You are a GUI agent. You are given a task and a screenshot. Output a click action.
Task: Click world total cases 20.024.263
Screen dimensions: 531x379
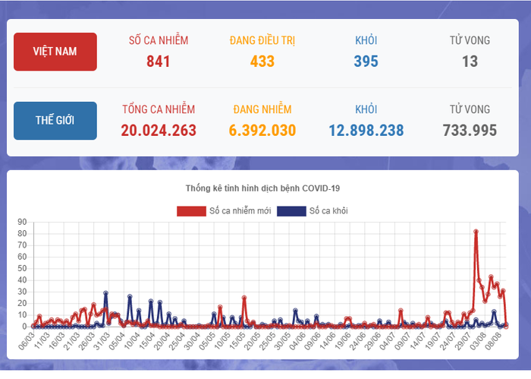tap(159, 131)
